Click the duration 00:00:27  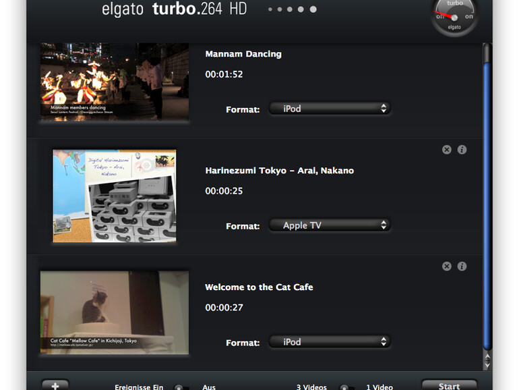tap(224, 308)
